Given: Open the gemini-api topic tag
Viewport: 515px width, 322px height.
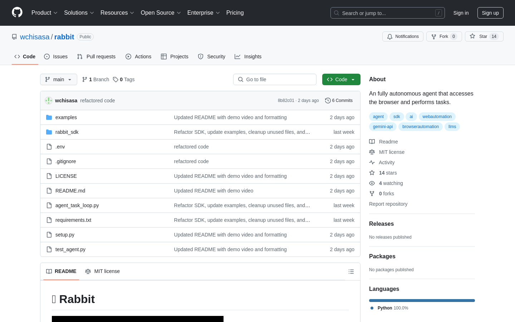Looking at the screenshot, I should pyautogui.click(x=383, y=127).
